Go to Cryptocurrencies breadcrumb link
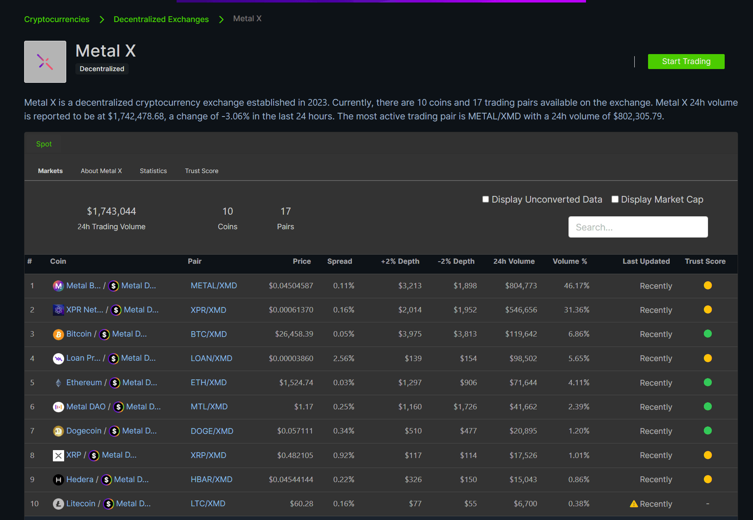The width and height of the screenshot is (753, 520). [57, 19]
